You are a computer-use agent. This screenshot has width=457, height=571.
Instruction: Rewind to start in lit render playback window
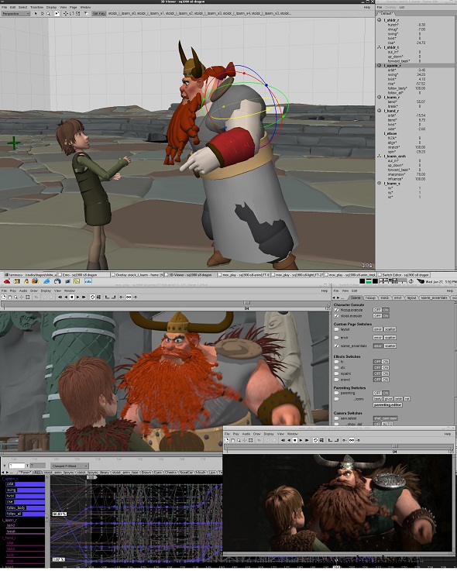click(283, 440)
